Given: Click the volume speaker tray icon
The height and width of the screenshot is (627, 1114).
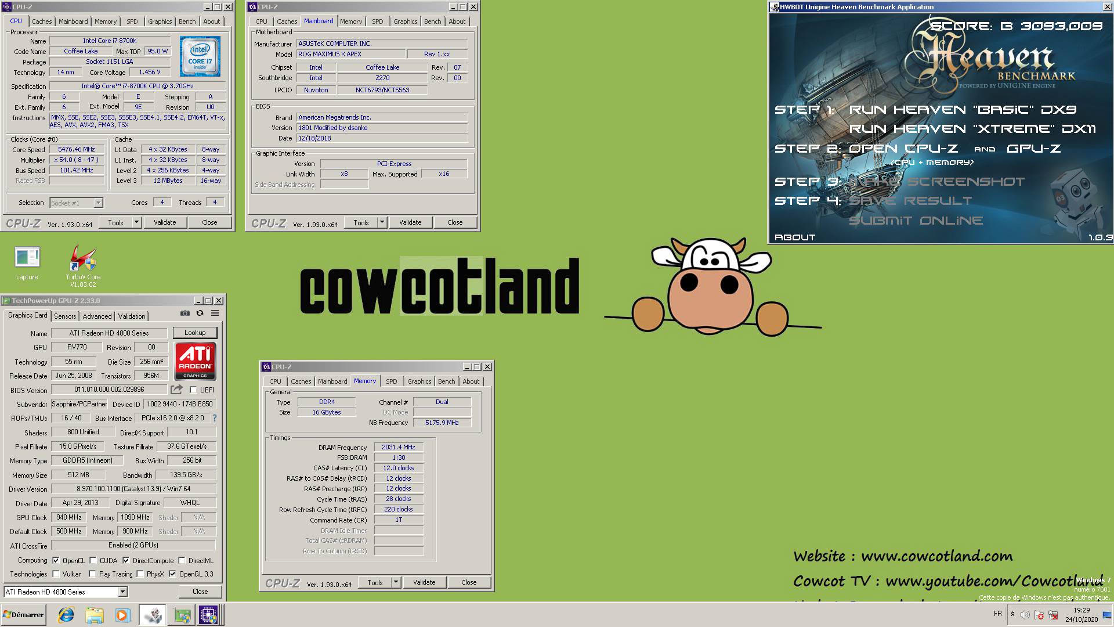Looking at the screenshot, I should pos(1025,615).
